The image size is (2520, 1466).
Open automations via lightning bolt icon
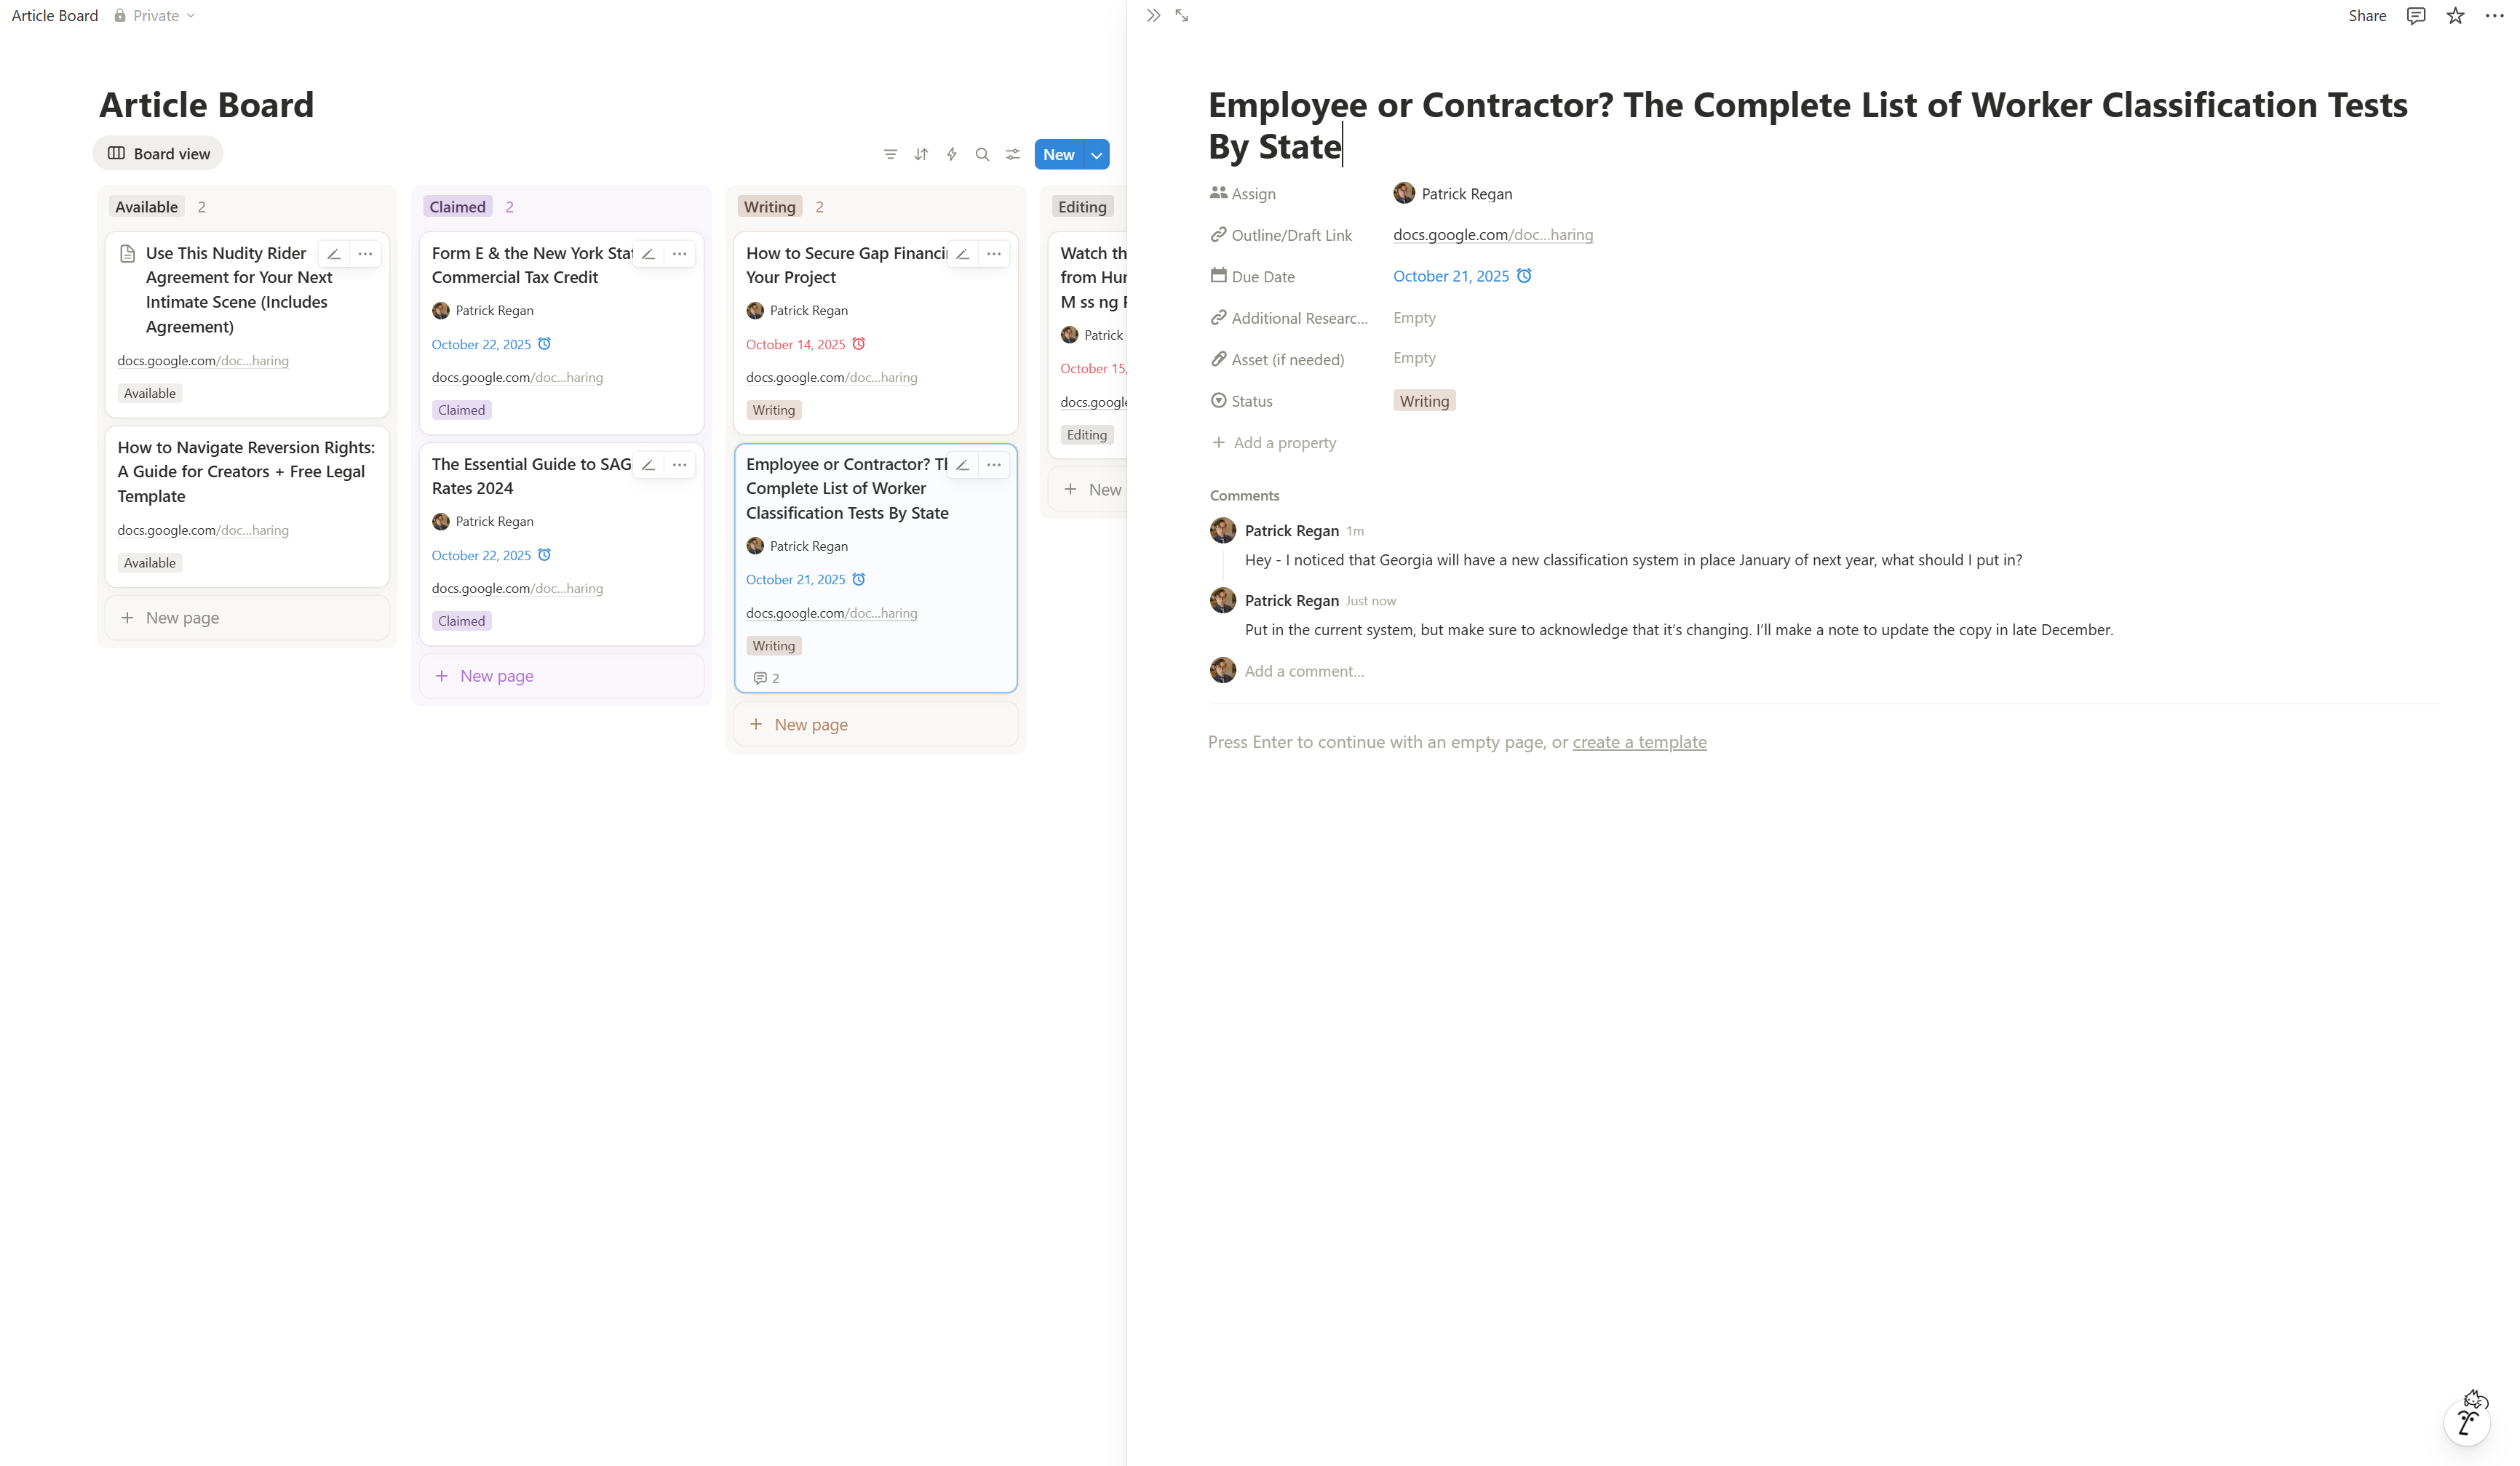(952, 154)
